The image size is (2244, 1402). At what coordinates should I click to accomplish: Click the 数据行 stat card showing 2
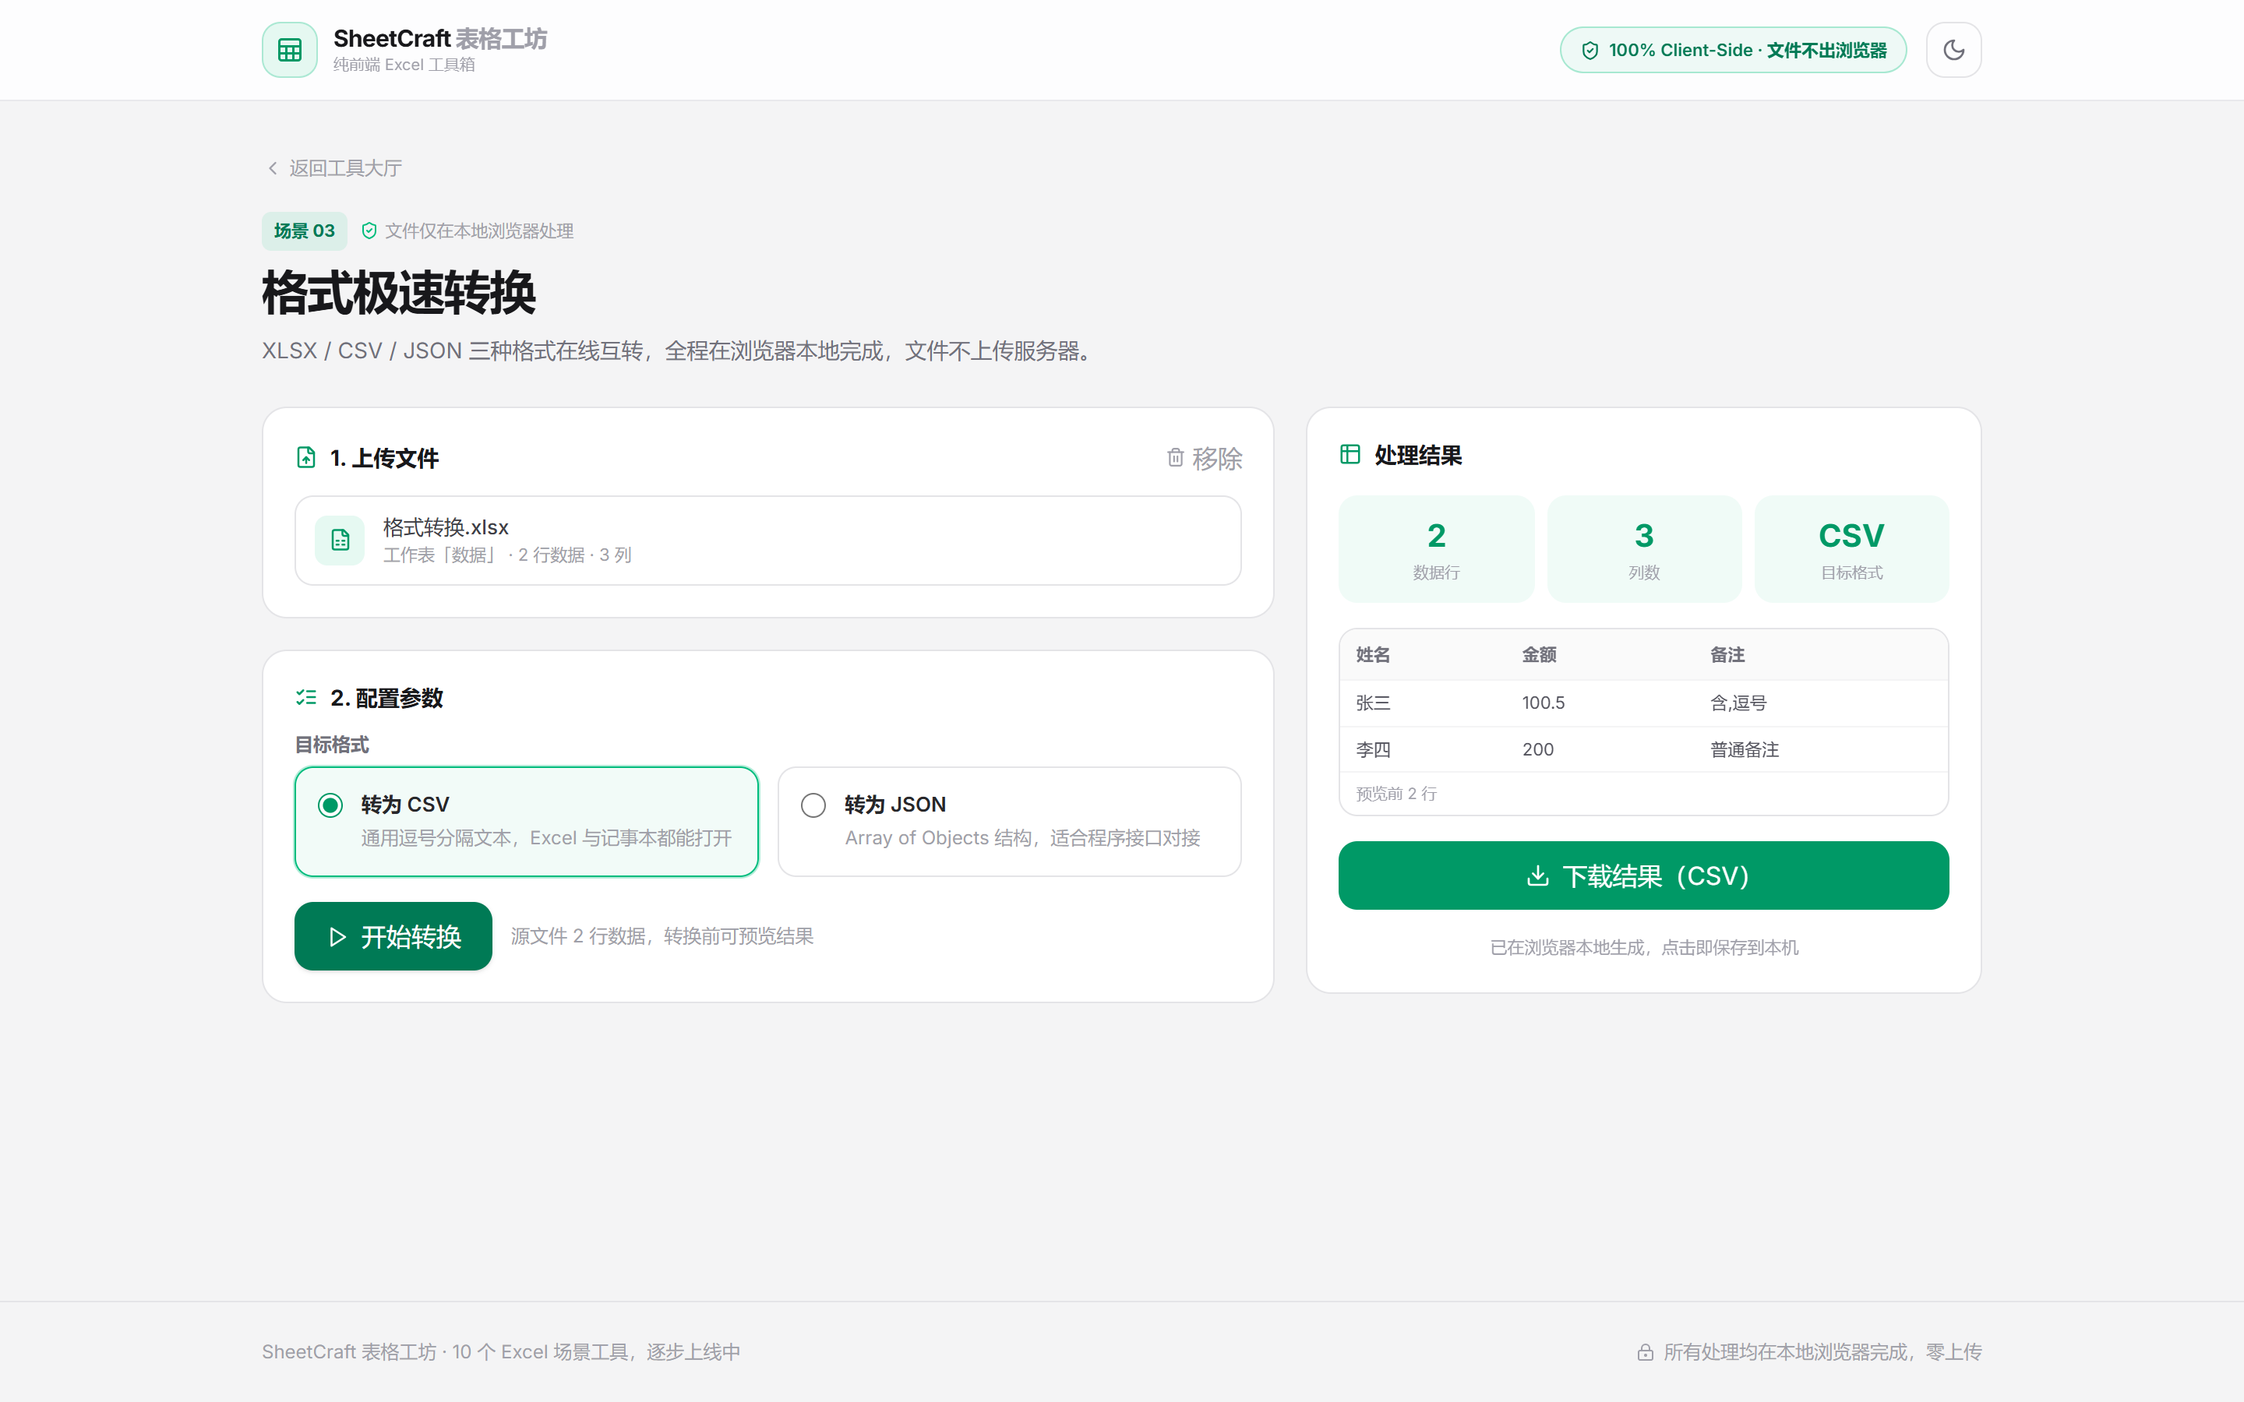click(x=1436, y=549)
